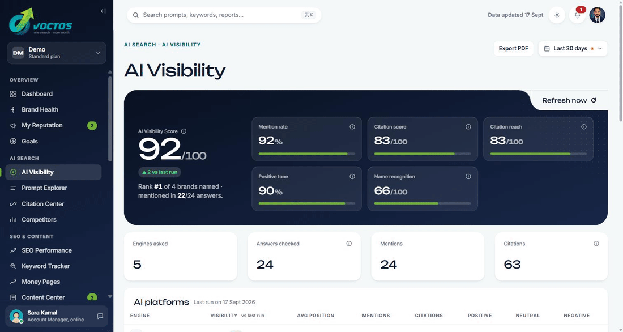
Task: Click the Engines asked card
Action: (x=180, y=257)
